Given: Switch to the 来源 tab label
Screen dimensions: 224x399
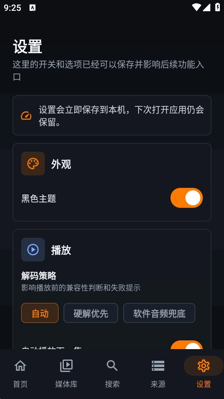Looking at the screenshot, I should click(x=158, y=384).
